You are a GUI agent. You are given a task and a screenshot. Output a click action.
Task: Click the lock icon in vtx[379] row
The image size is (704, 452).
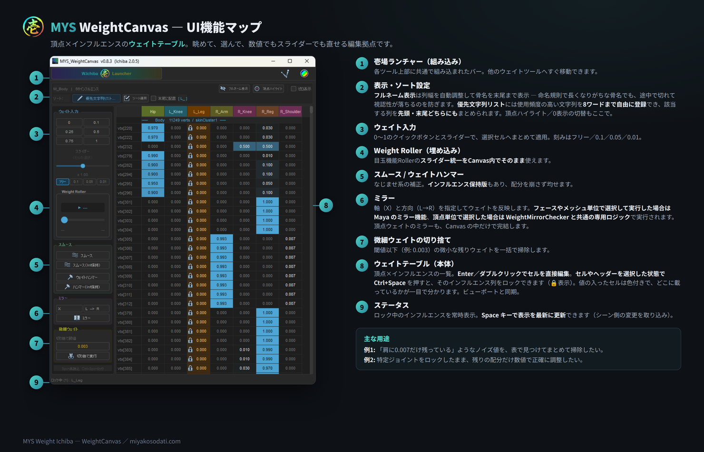[x=190, y=313]
